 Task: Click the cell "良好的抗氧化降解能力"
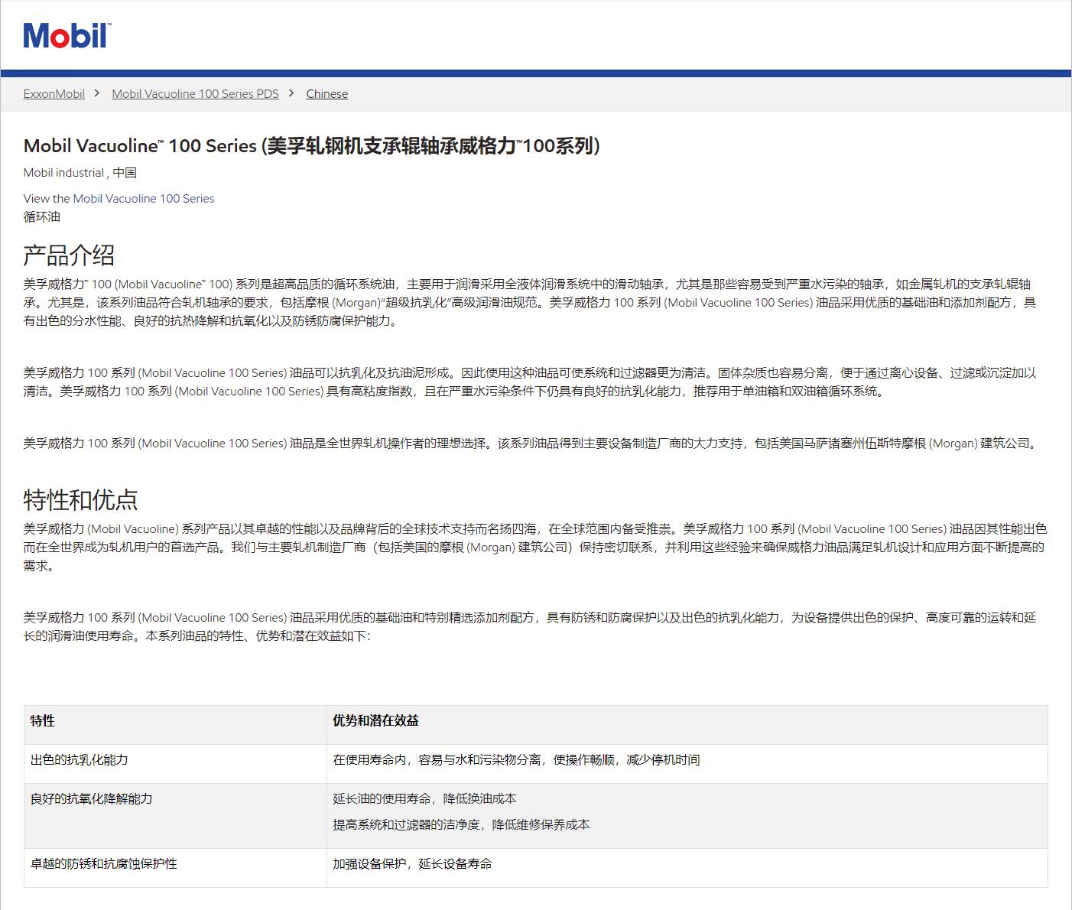point(175,815)
